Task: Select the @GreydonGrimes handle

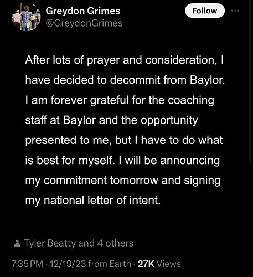Action: (84, 23)
